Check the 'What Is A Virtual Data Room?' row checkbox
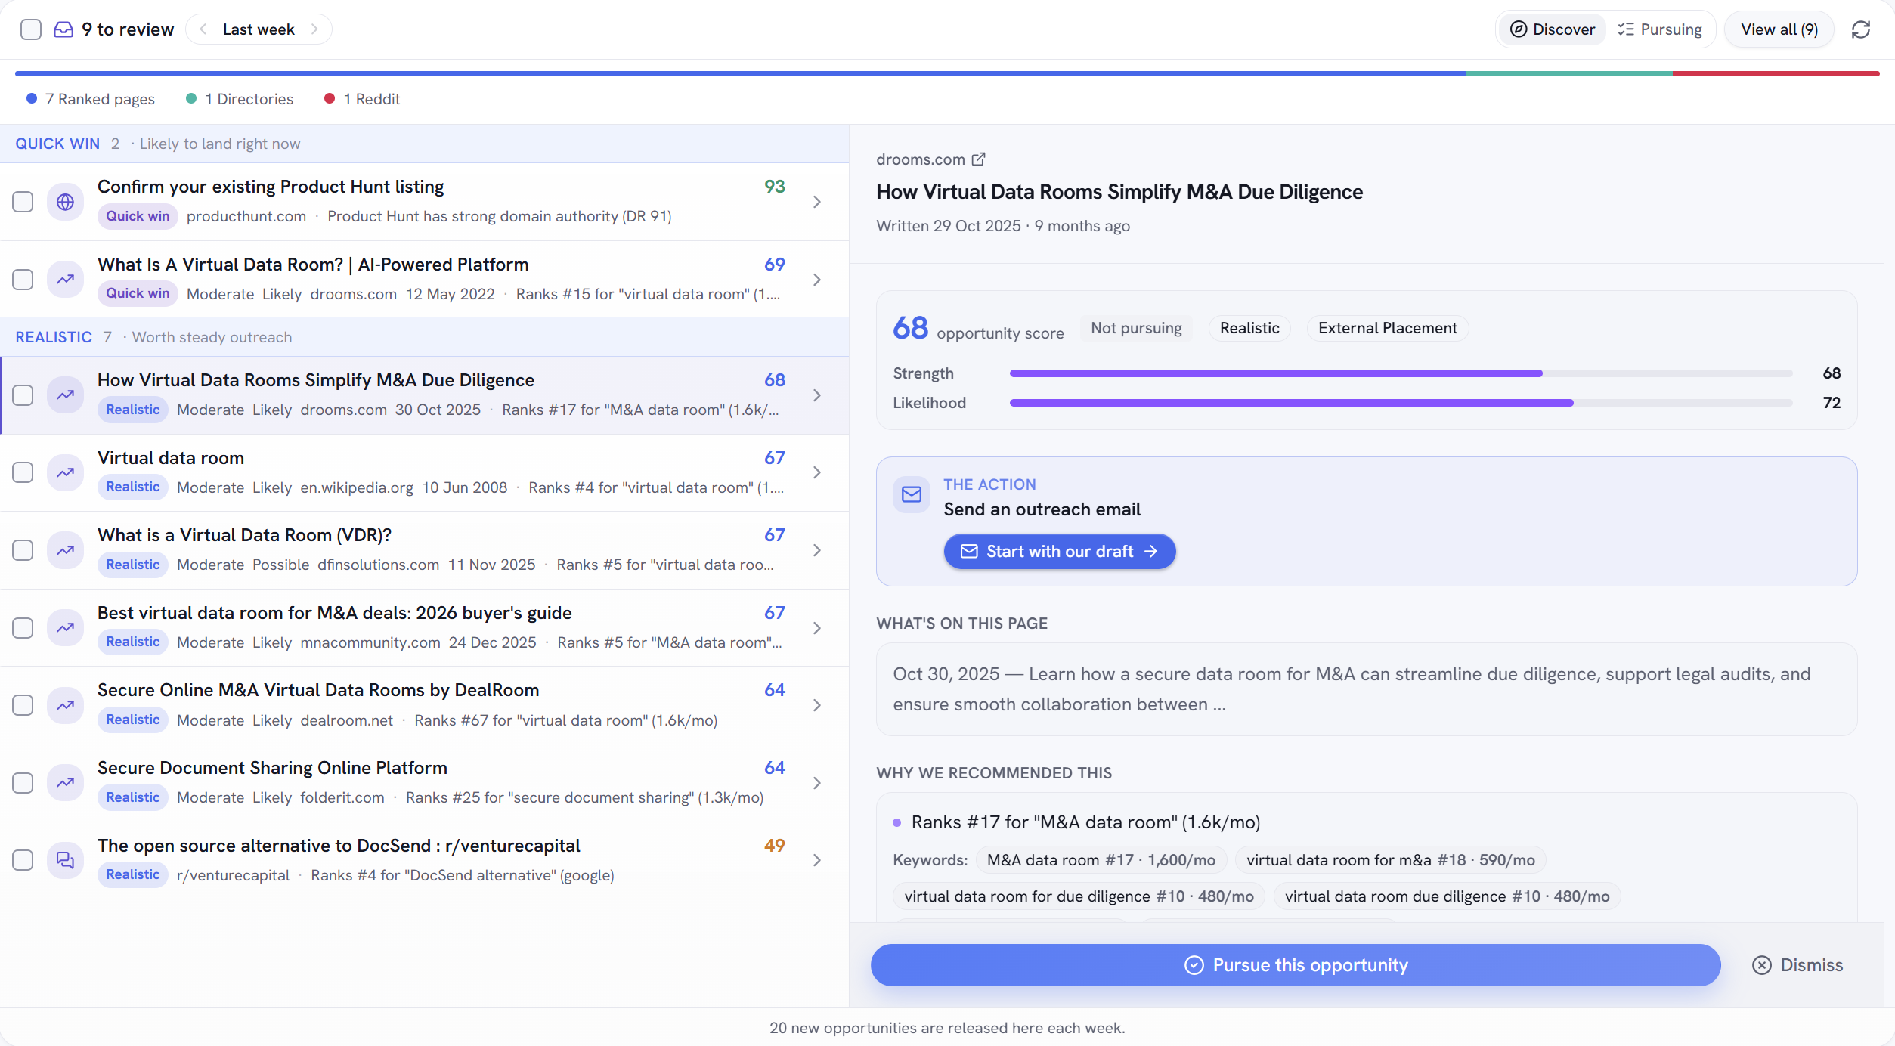The height and width of the screenshot is (1046, 1895). tap(23, 280)
